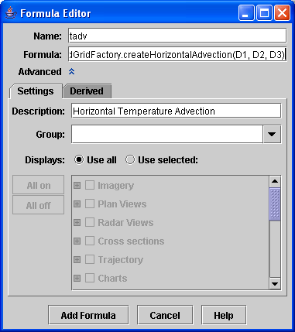Click the displays list scrollbar thumb

pos(275,204)
